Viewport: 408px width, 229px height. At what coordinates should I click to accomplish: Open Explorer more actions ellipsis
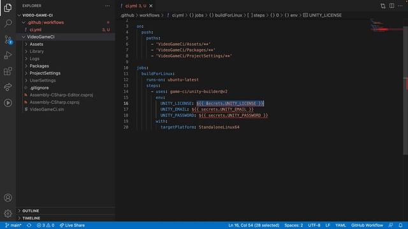[107, 6]
